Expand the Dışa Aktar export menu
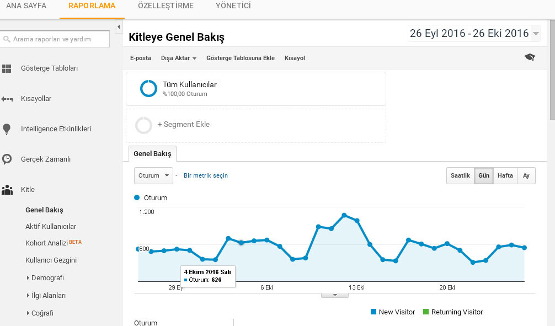Screen dimensions: 555x326 pyautogui.click(x=178, y=58)
